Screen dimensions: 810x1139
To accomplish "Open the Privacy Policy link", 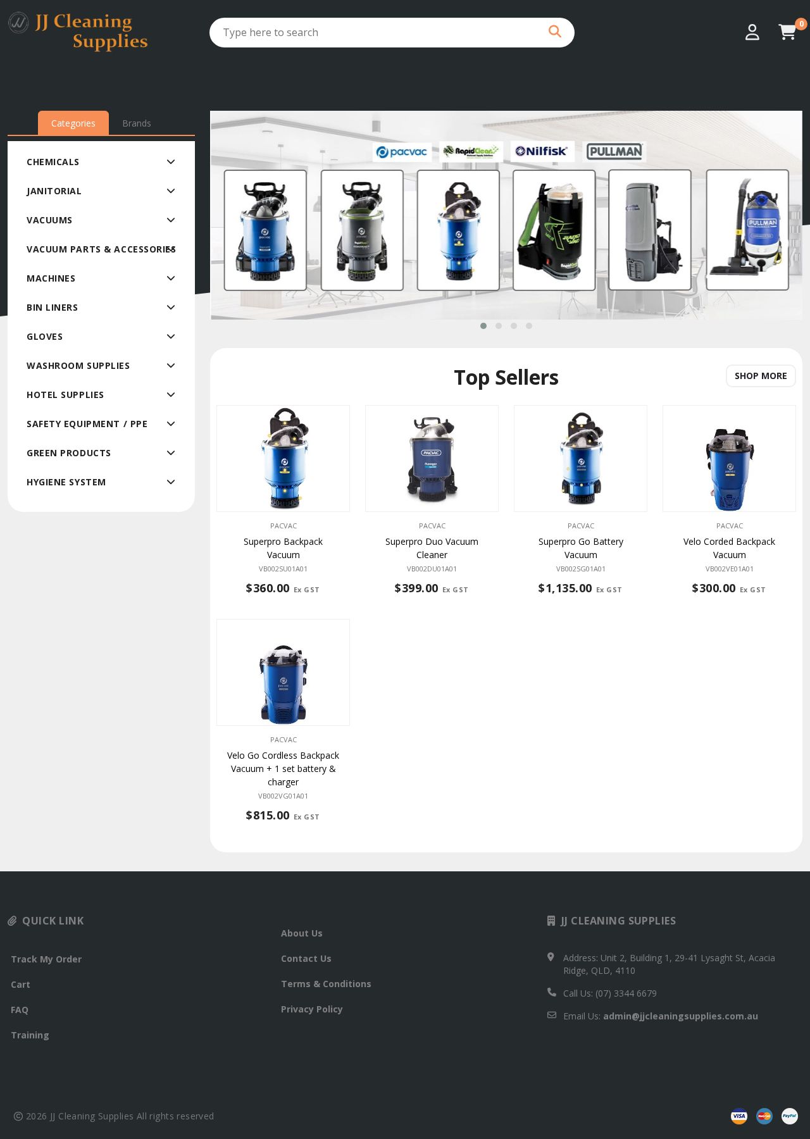I will coord(312,1009).
